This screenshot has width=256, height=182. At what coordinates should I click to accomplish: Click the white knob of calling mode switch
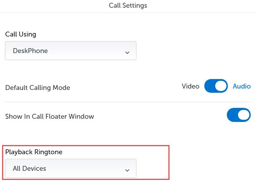coord(221,86)
